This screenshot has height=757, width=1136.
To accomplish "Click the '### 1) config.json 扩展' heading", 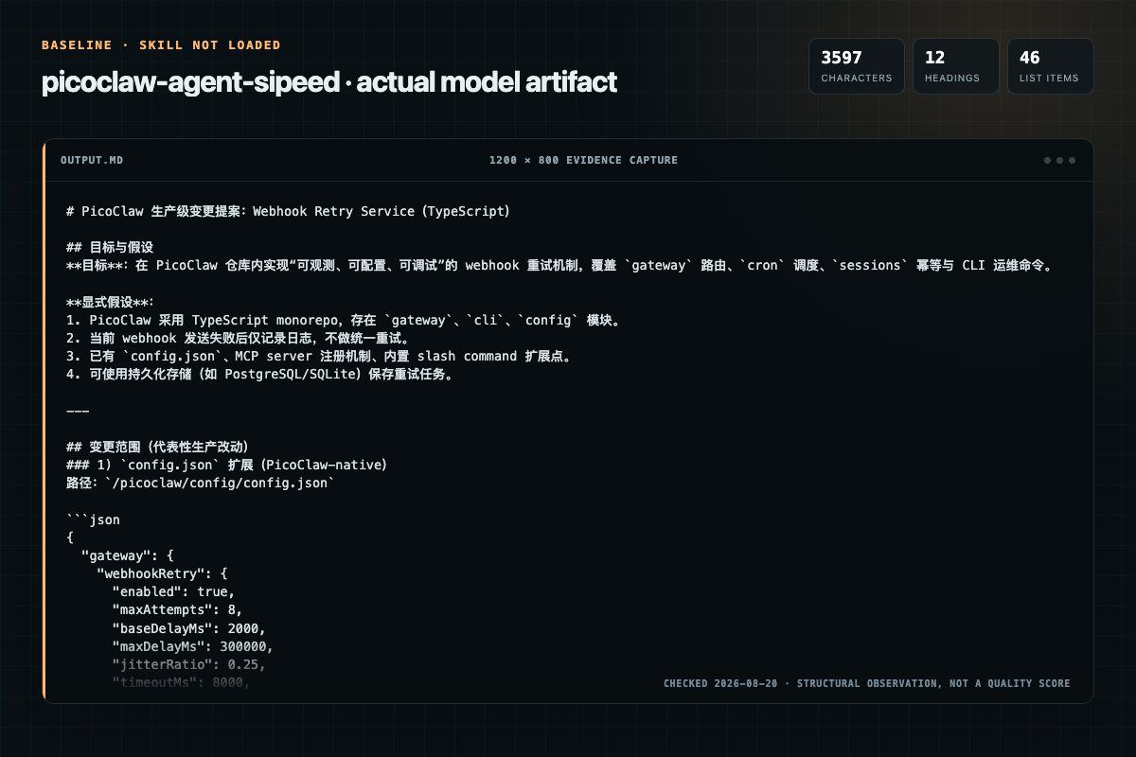I will [x=227, y=465].
